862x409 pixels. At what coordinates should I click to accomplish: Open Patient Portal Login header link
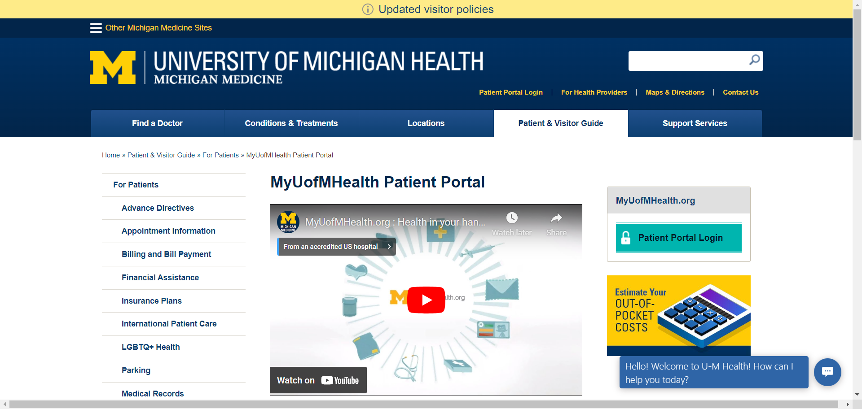(511, 92)
